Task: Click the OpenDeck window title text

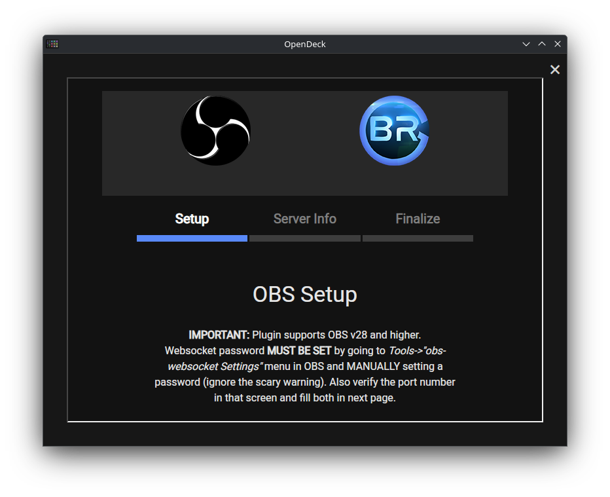Action: (x=304, y=45)
